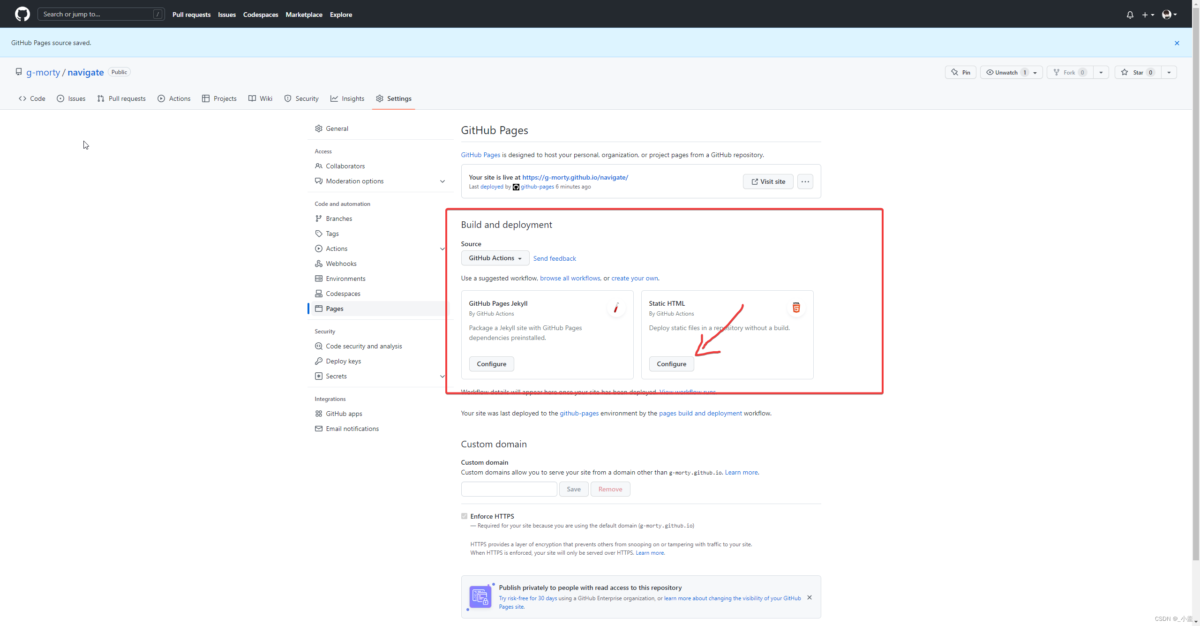Click the Send feedback link
Image resolution: width=1200 pixels, height=626 pixels.
555,258
